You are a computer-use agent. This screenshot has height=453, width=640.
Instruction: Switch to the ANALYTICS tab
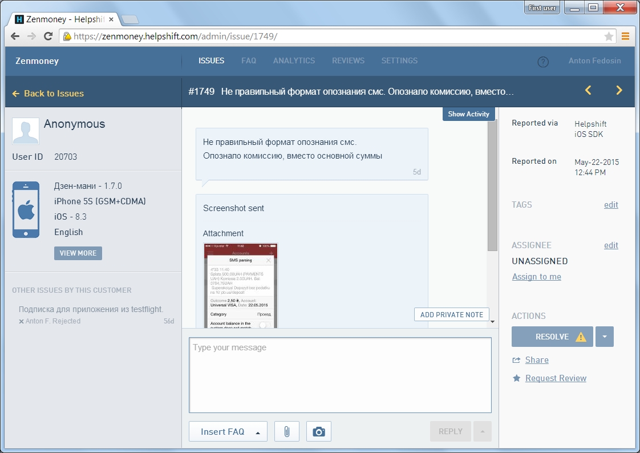[x=294, y=61]
